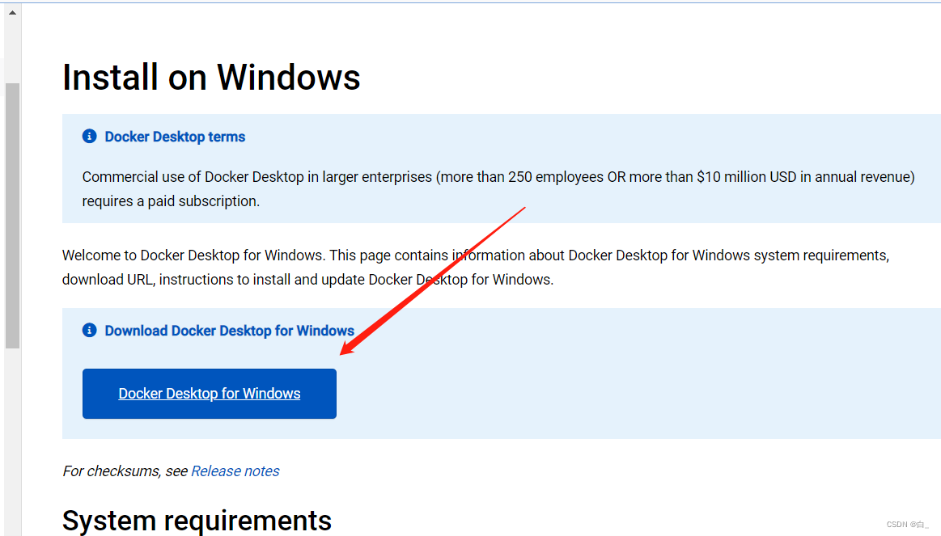The height and width of the screenshot is (536, 941).
Task: Click the vertical scrollbar thumb
Action: coord(13,216)
